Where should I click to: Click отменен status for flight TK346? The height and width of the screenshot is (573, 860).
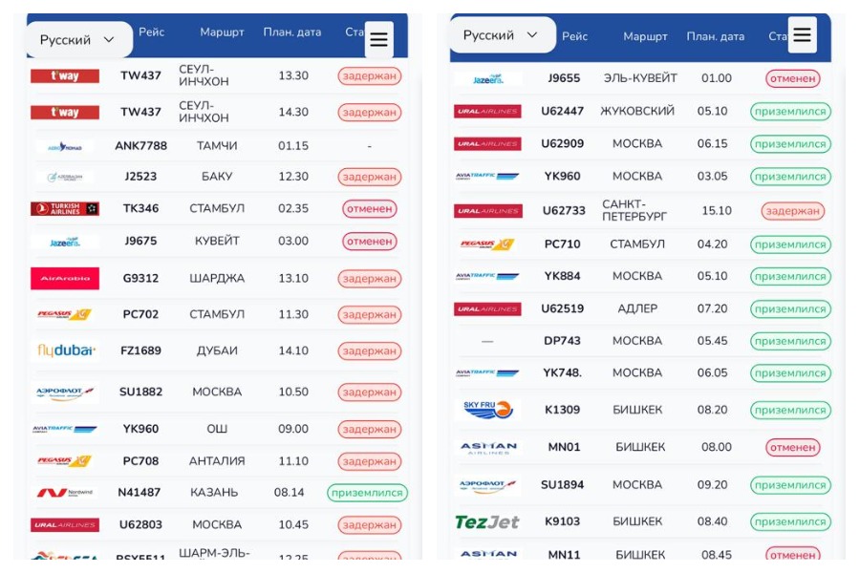pyautogui.click(x=369, y=208)
